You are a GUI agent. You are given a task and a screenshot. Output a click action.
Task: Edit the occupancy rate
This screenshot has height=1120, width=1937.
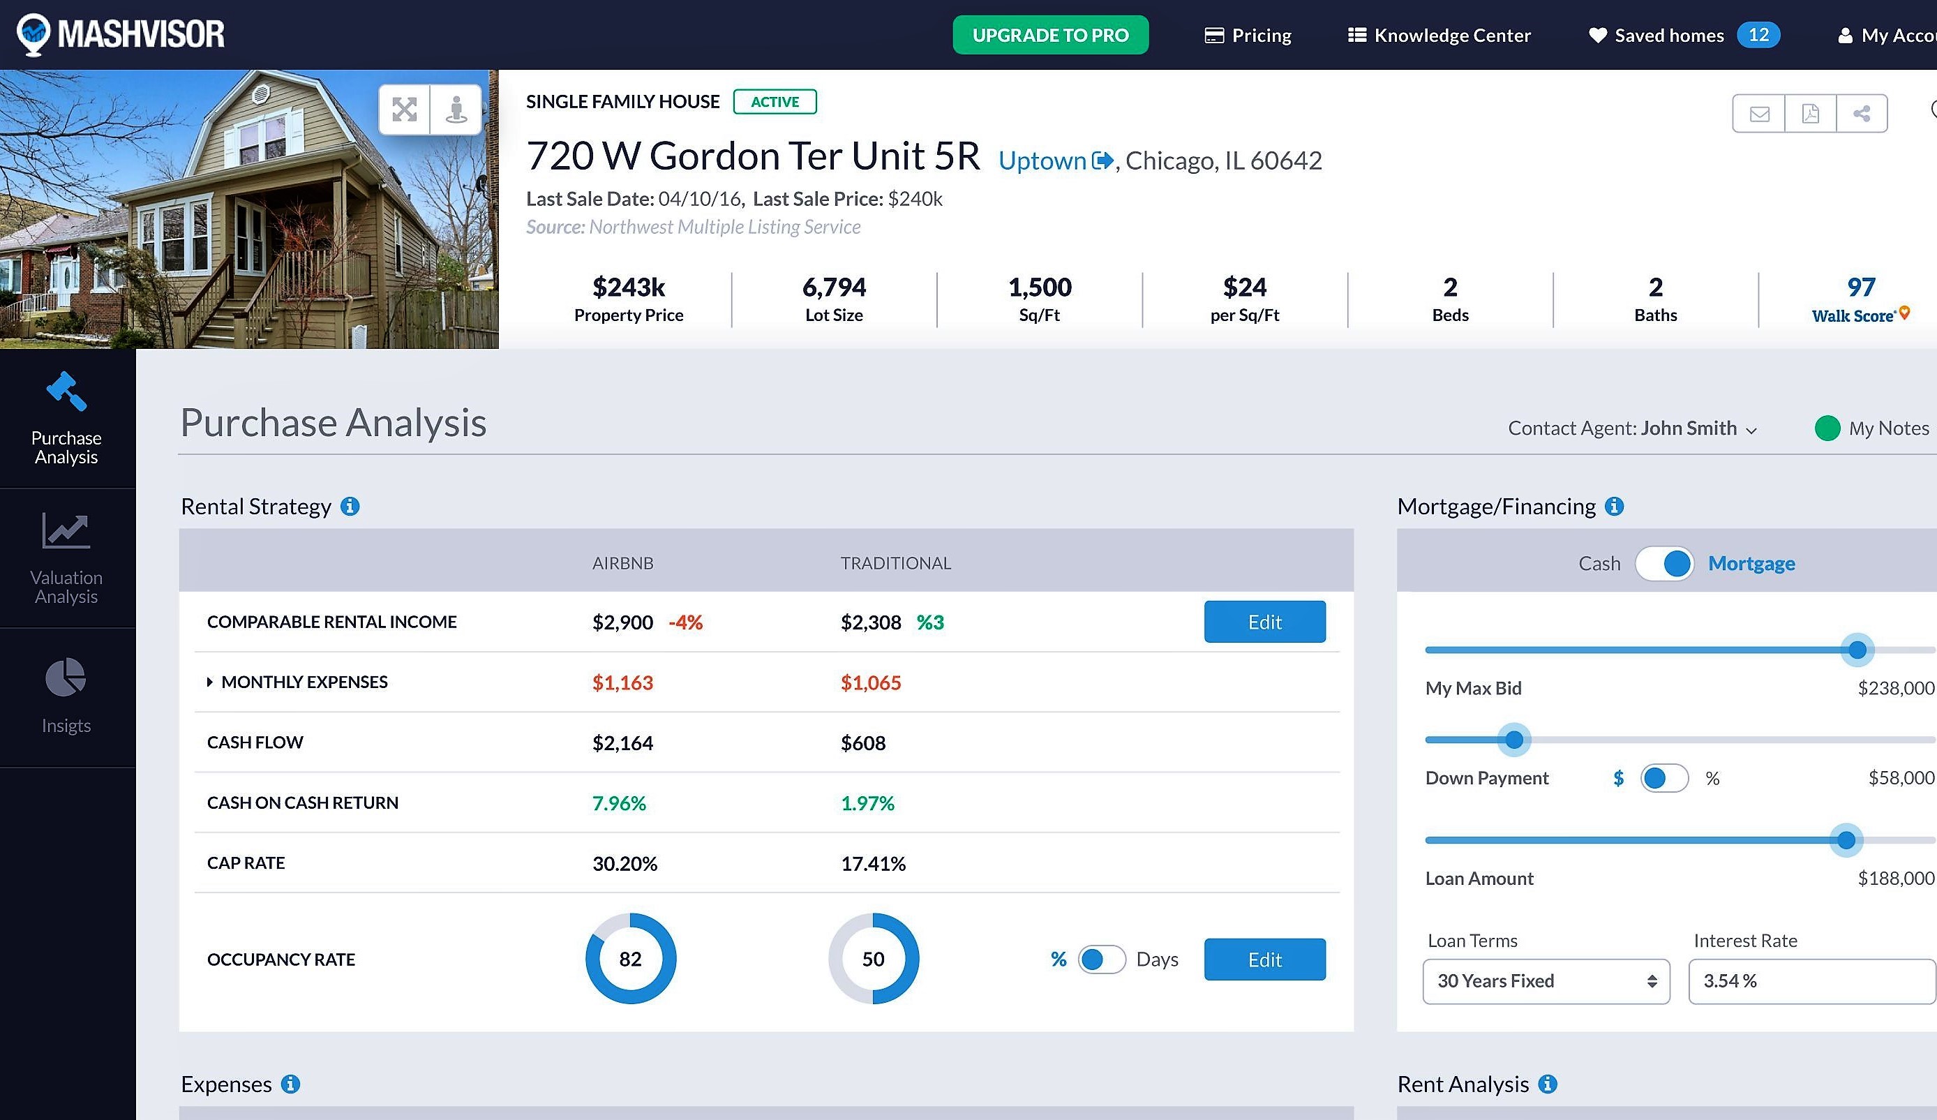[x=1264, y=960]
